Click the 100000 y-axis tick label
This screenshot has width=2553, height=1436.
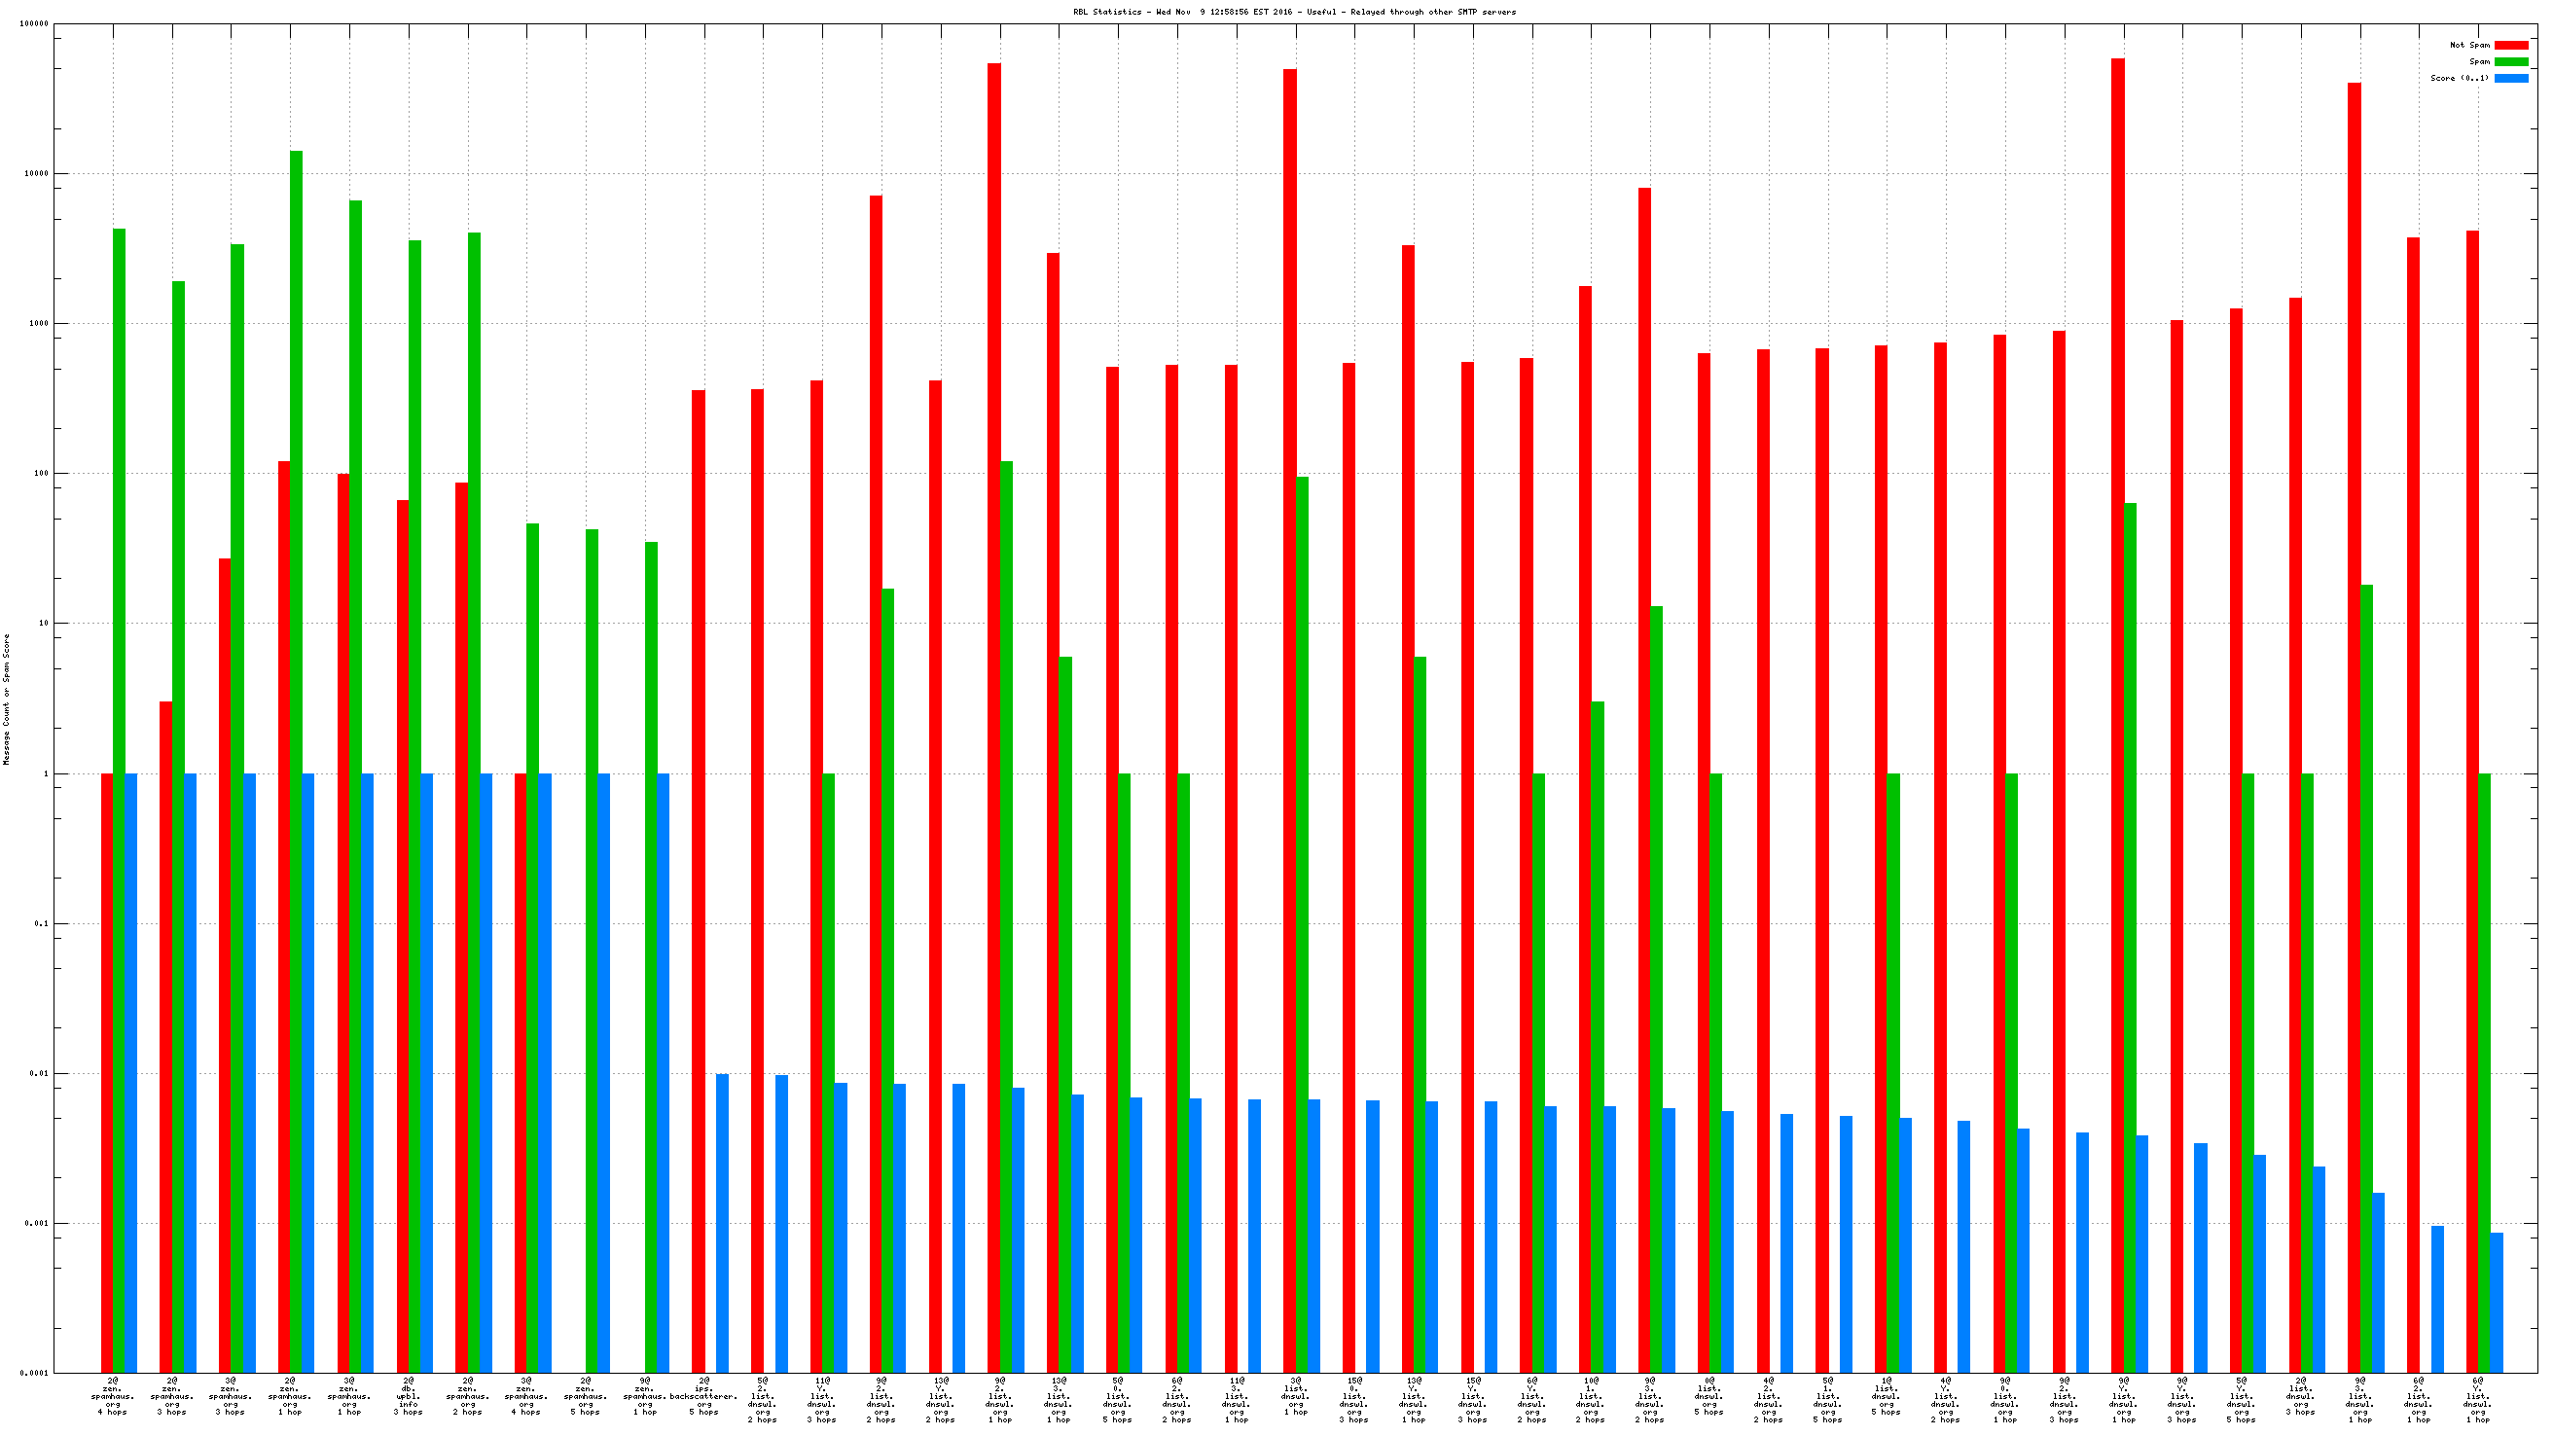point(34,23)
